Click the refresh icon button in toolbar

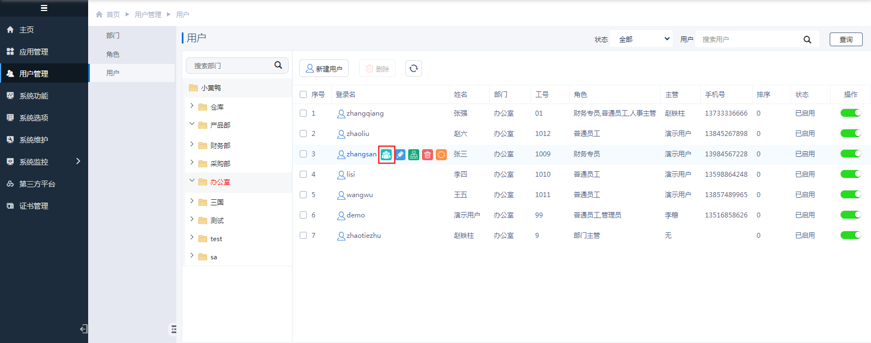click(x=414, y=68)
